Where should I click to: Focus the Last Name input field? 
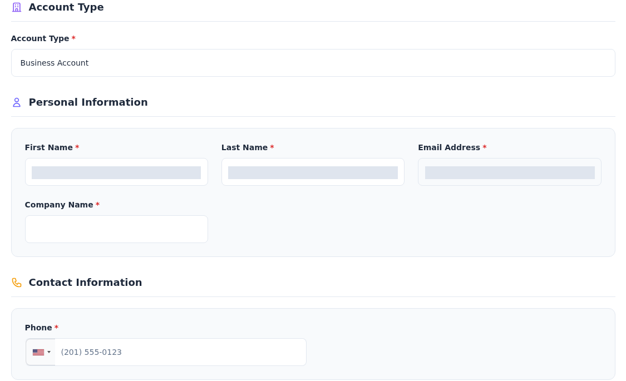(313, 172)
